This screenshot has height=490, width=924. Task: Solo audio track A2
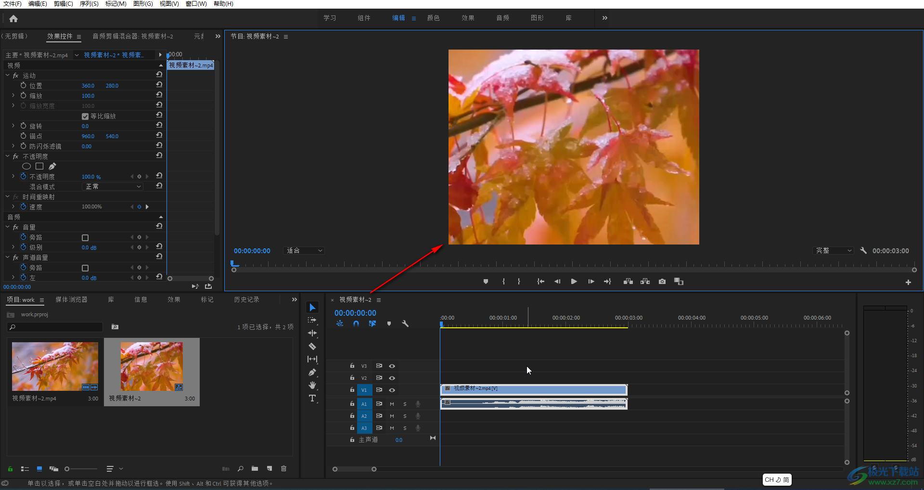(x=405, y=416)
